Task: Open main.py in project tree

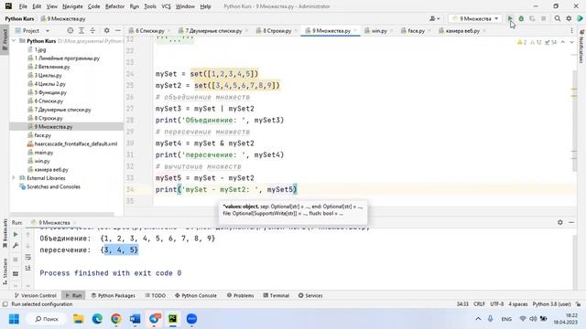Action: 43,153
